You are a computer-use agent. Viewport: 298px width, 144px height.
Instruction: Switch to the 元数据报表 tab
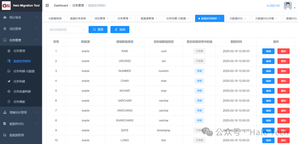55,18
